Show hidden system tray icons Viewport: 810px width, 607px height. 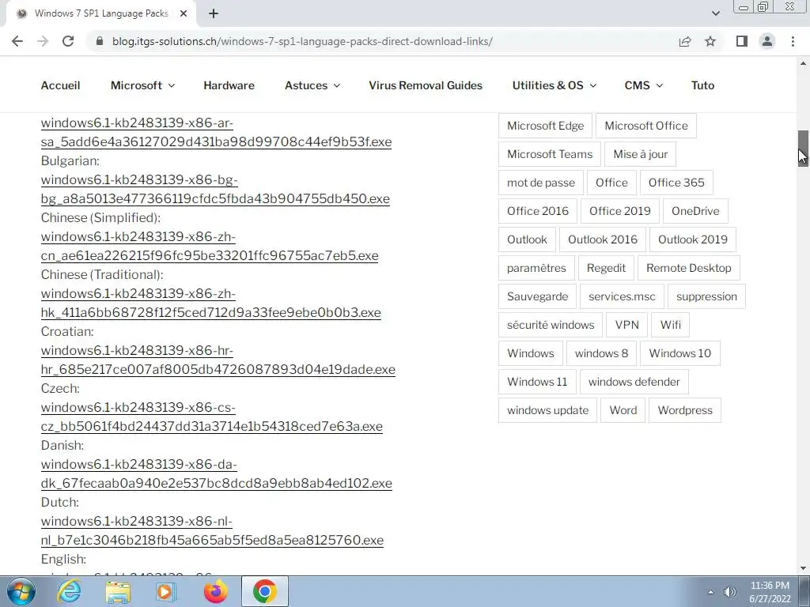(x=711, y=592)
